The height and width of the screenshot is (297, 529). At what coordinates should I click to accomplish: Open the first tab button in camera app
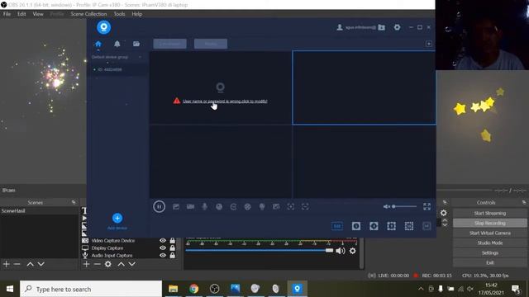point(169,44)
